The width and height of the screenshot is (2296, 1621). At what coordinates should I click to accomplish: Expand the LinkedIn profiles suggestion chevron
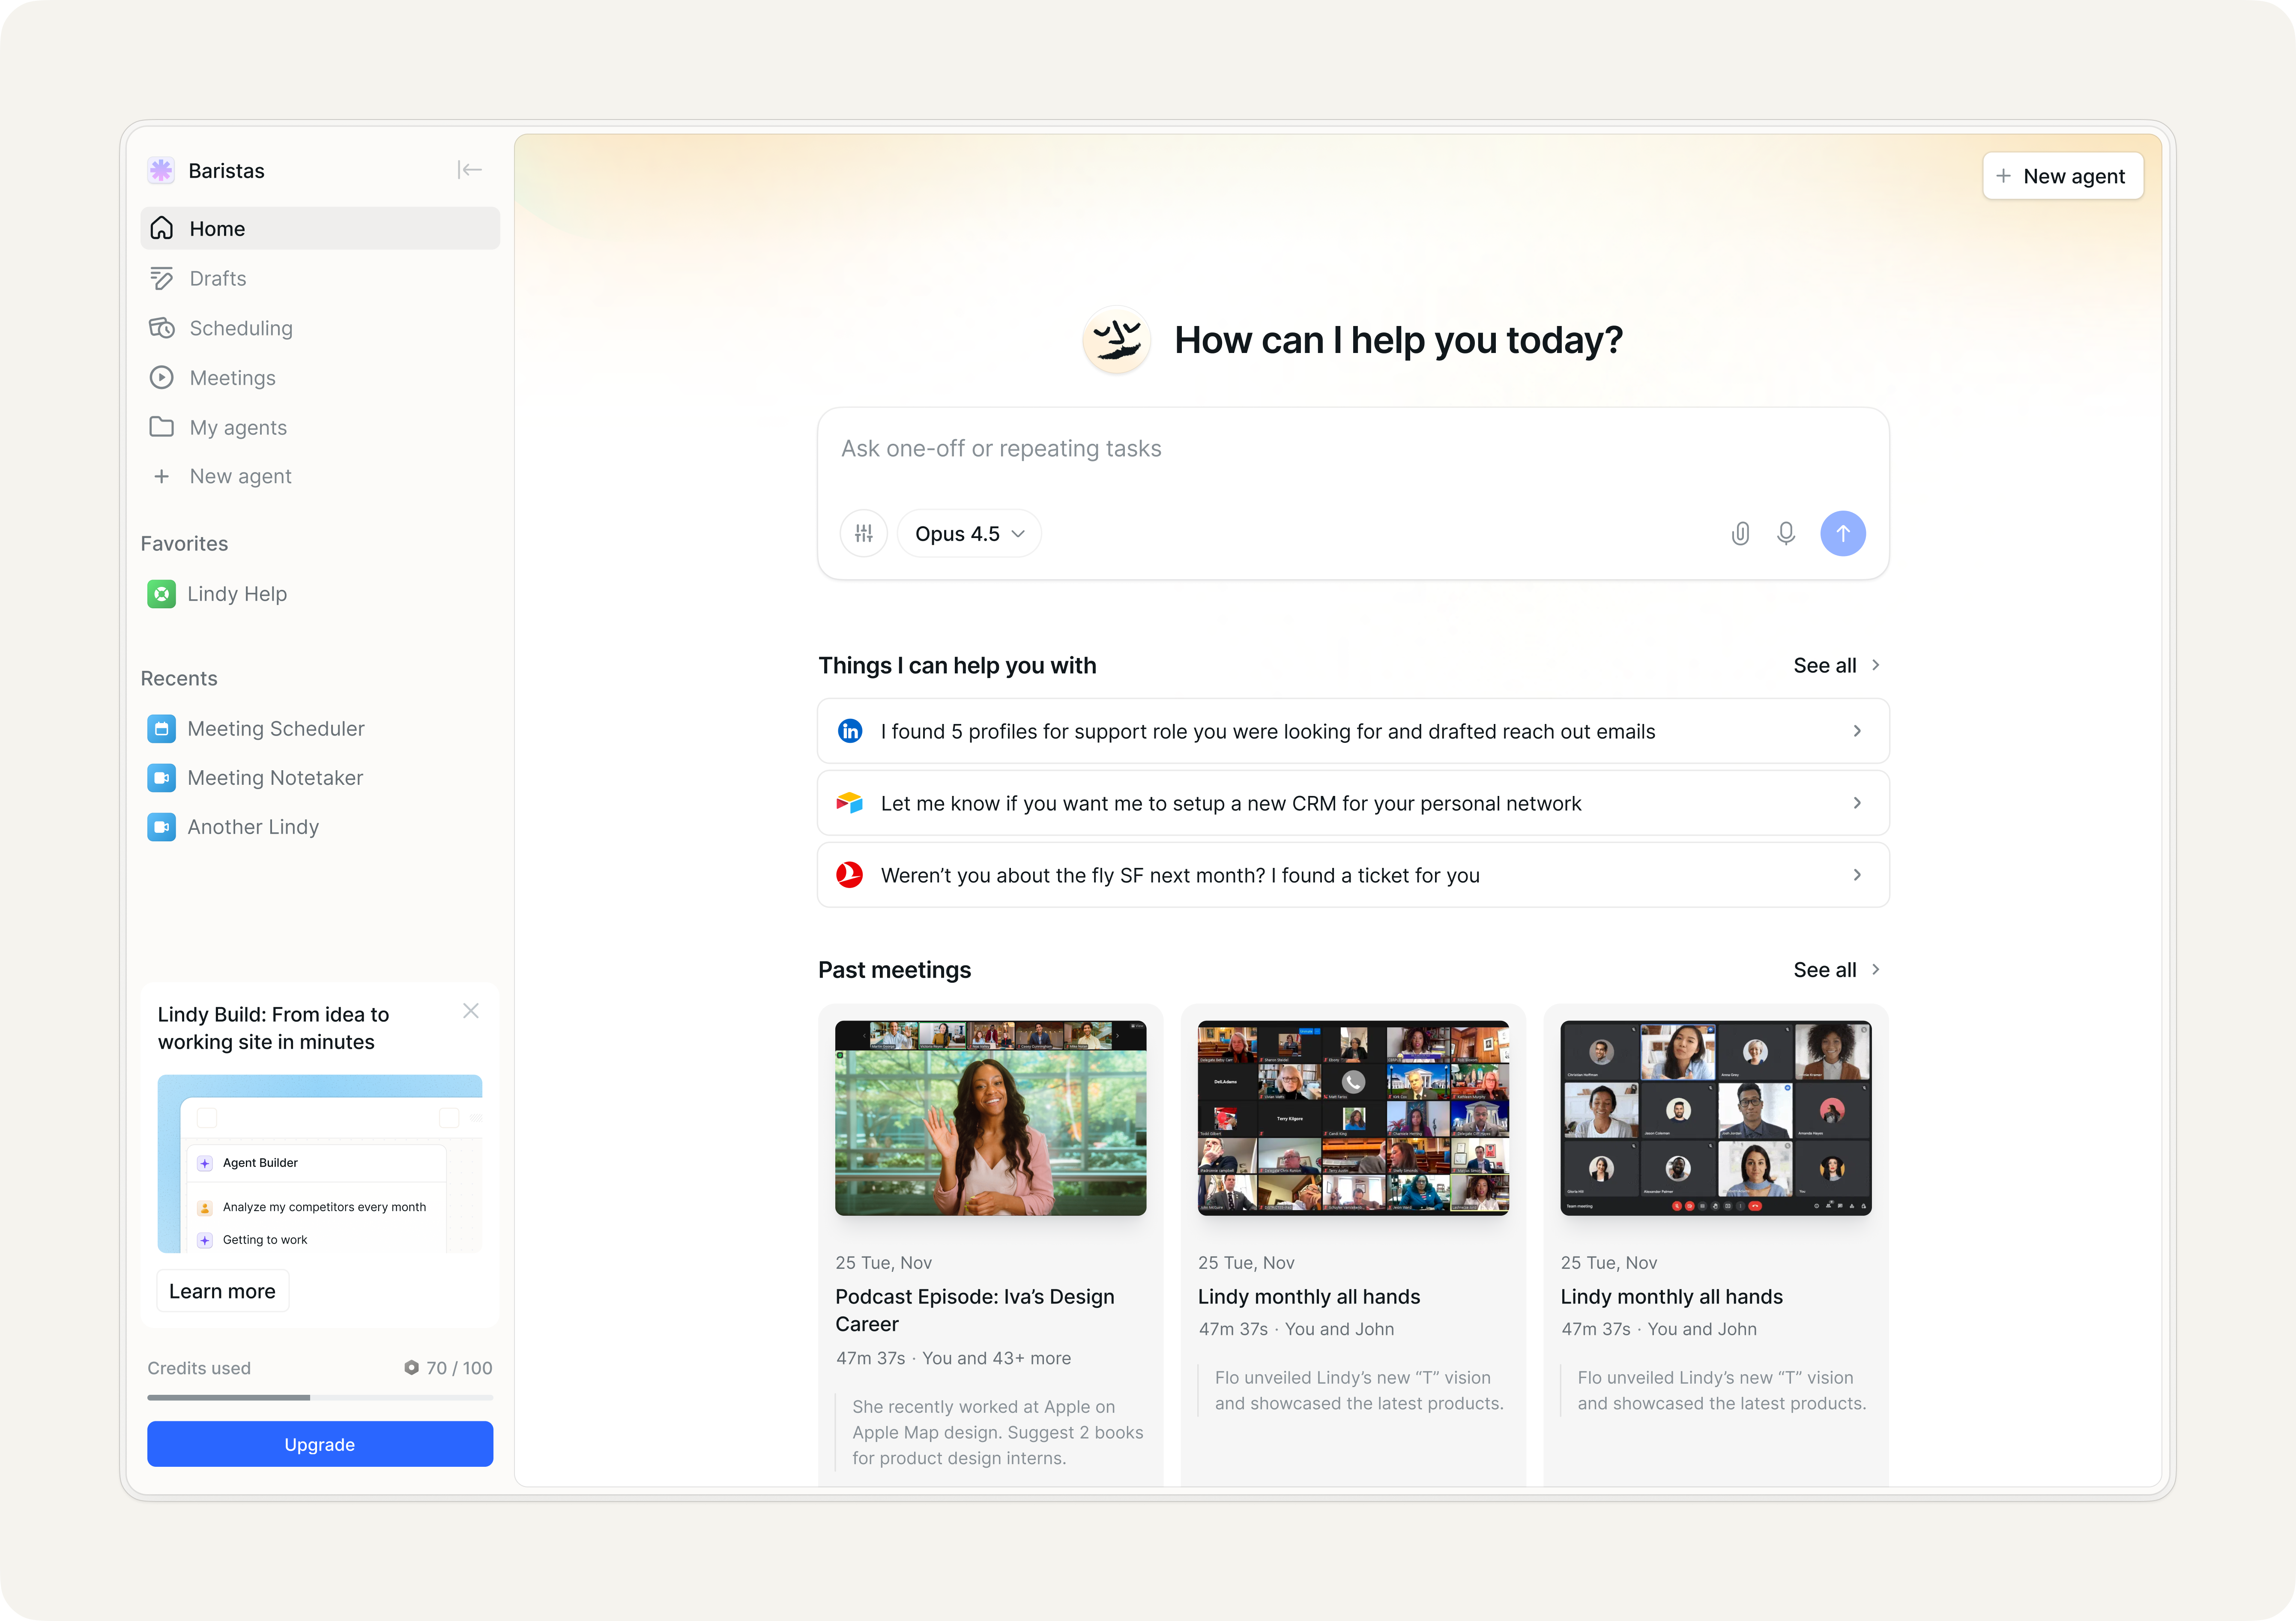click(x=1857, y=731)
